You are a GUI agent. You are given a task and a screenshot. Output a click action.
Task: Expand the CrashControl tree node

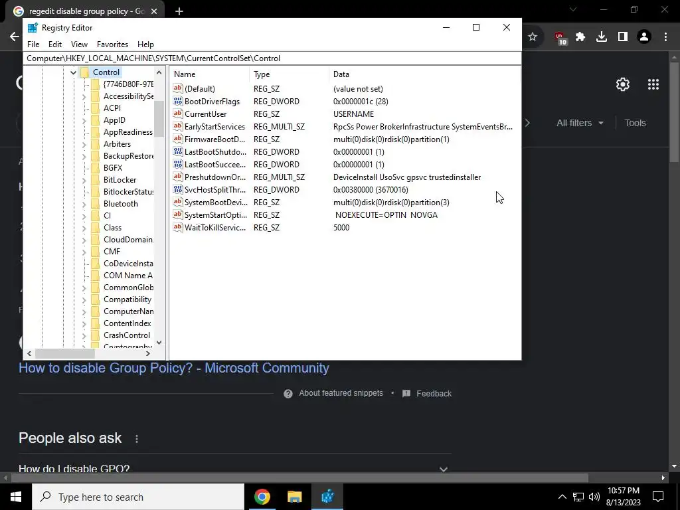[84, 335]
